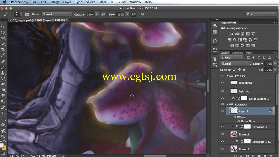Select the Move tool
This screenshot has width=279, height=157.
3,27
